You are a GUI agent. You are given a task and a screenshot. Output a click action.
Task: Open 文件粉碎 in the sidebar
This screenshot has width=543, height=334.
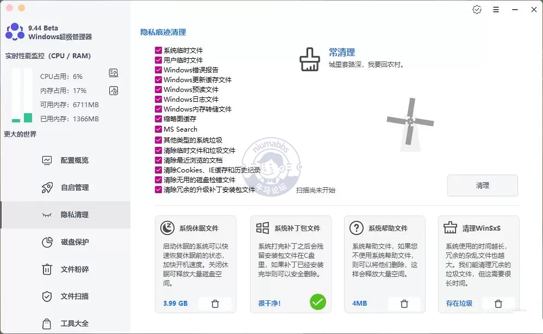coord(66,269)
